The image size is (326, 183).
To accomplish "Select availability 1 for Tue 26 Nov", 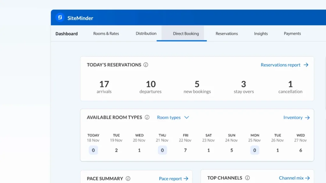I will click(x=278, y=150).
